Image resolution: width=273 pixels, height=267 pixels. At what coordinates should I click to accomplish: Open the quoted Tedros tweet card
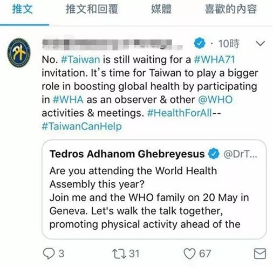154,189
